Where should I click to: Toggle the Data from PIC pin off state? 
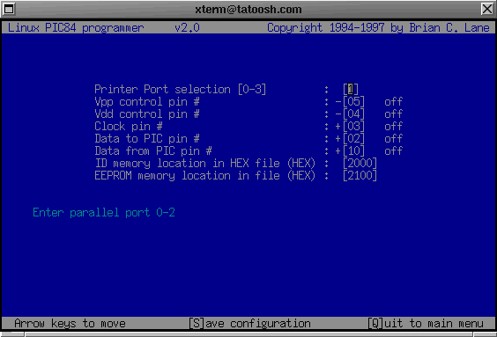tap(393, 151)
